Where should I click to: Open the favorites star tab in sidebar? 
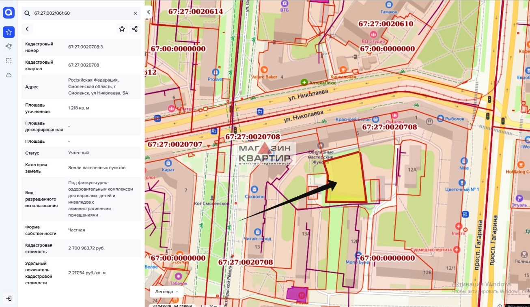click(9, 32)
